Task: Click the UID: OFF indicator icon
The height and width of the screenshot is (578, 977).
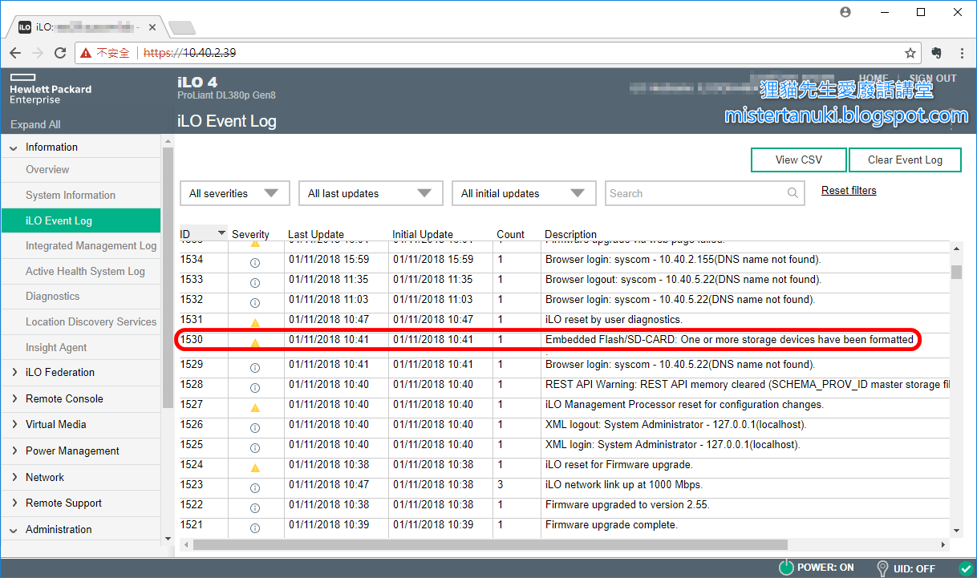Action: pos(883,568)
